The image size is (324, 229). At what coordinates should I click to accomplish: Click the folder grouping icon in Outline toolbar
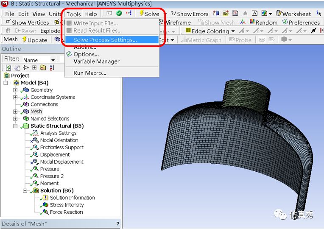(43, 67)
